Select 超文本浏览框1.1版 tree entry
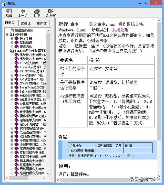The width and height of the screenshot is (164, 185). pos(33,124)
